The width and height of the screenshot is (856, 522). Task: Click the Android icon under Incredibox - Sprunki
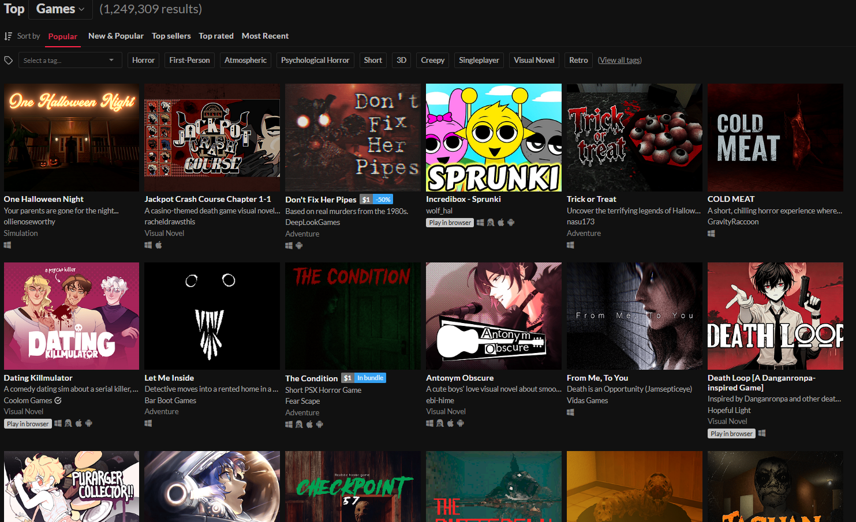pos(511,223)
